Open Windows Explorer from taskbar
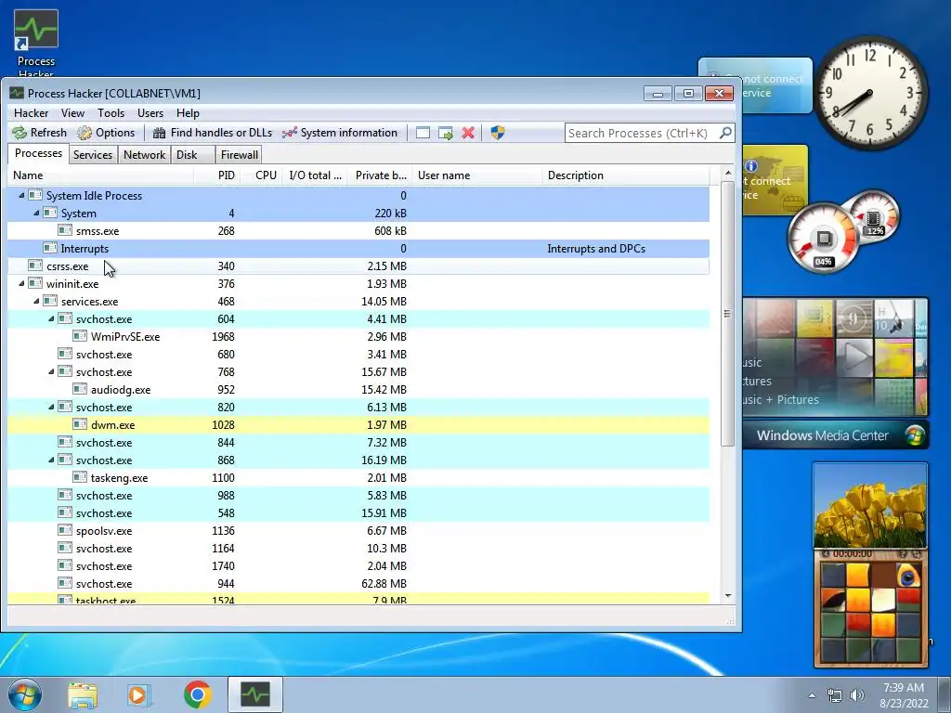Viewport: 951px width, 713px height. [x=83, y=694]
